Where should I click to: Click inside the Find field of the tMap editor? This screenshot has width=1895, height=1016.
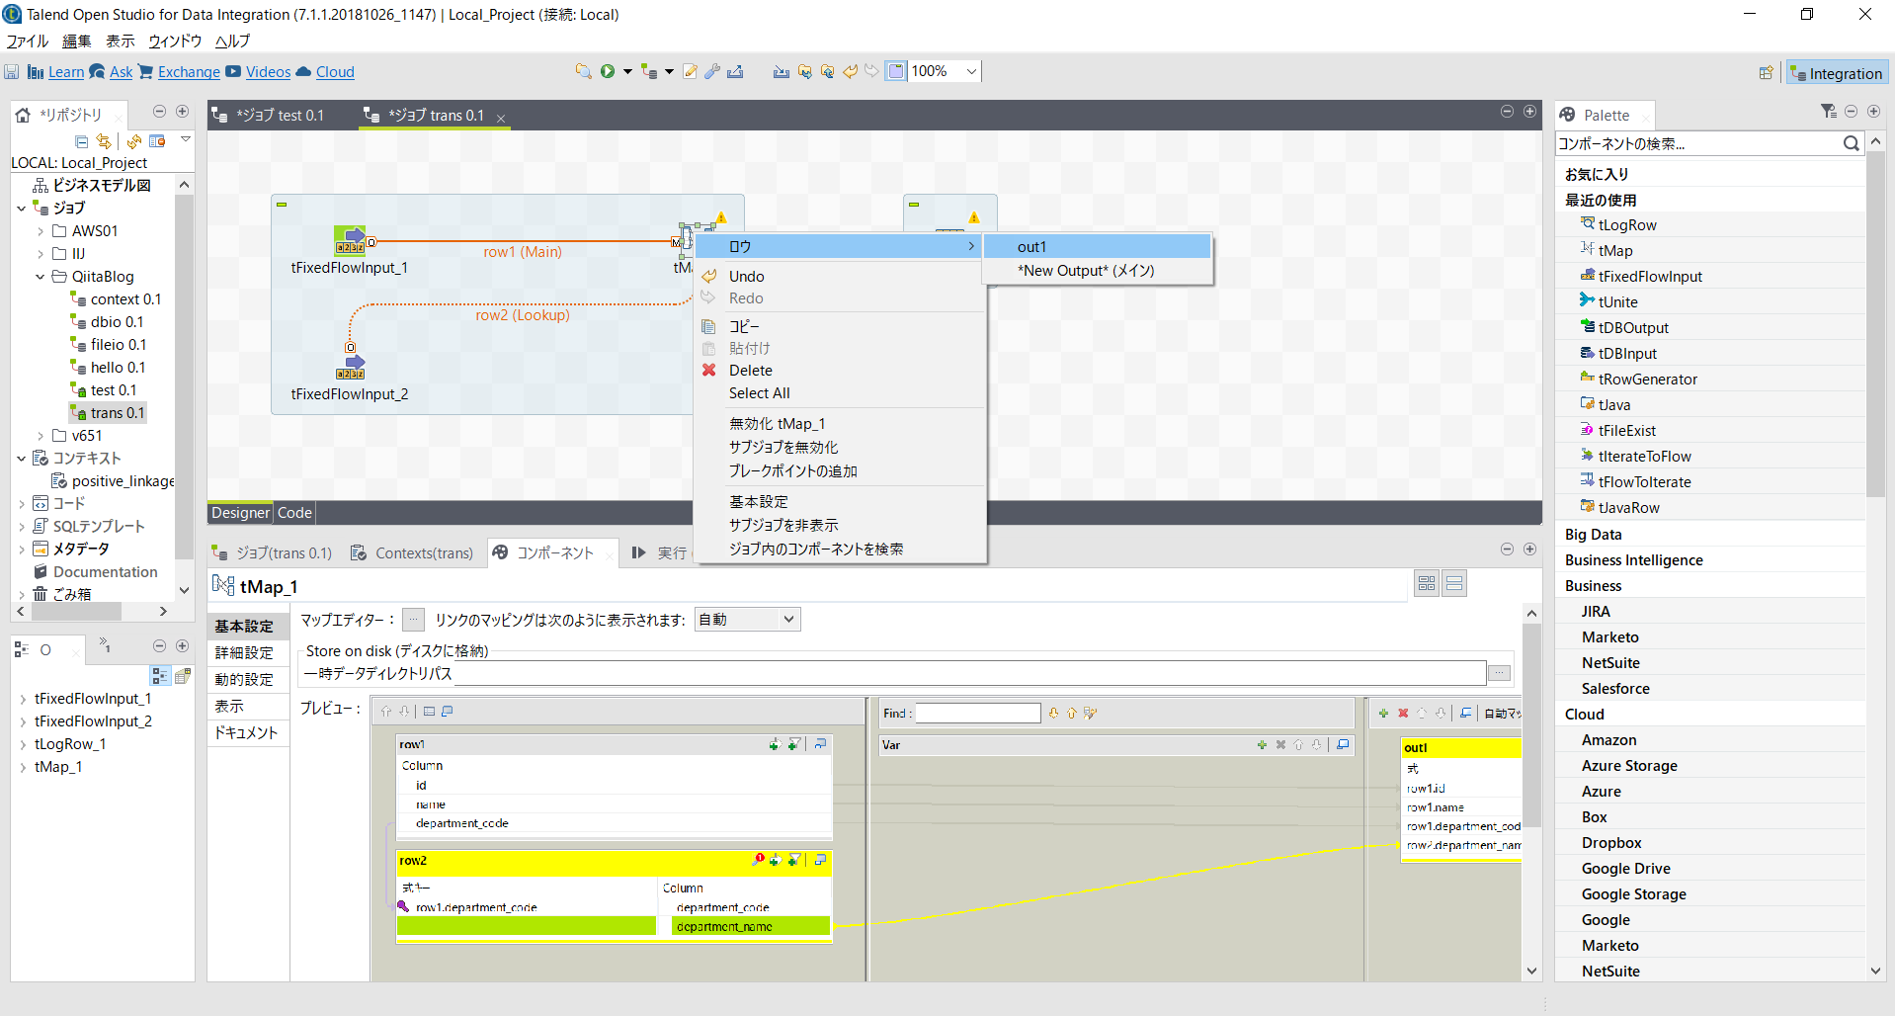977,713
